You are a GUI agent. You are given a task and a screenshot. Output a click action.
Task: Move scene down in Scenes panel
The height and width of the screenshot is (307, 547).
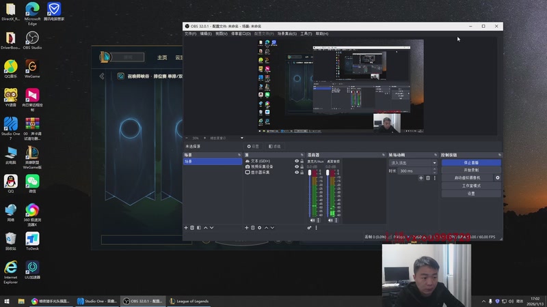[212, 228]
